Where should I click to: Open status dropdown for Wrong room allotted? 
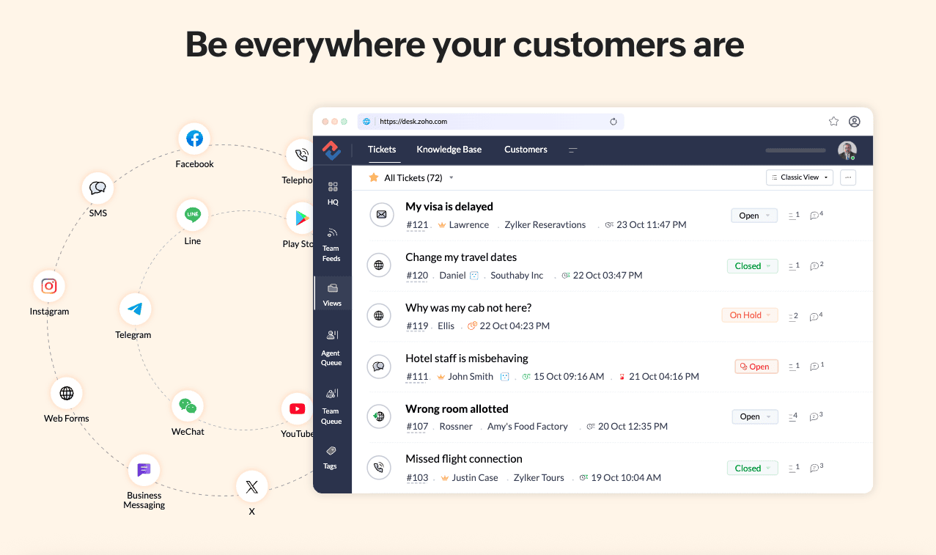(x=755, y=416)
